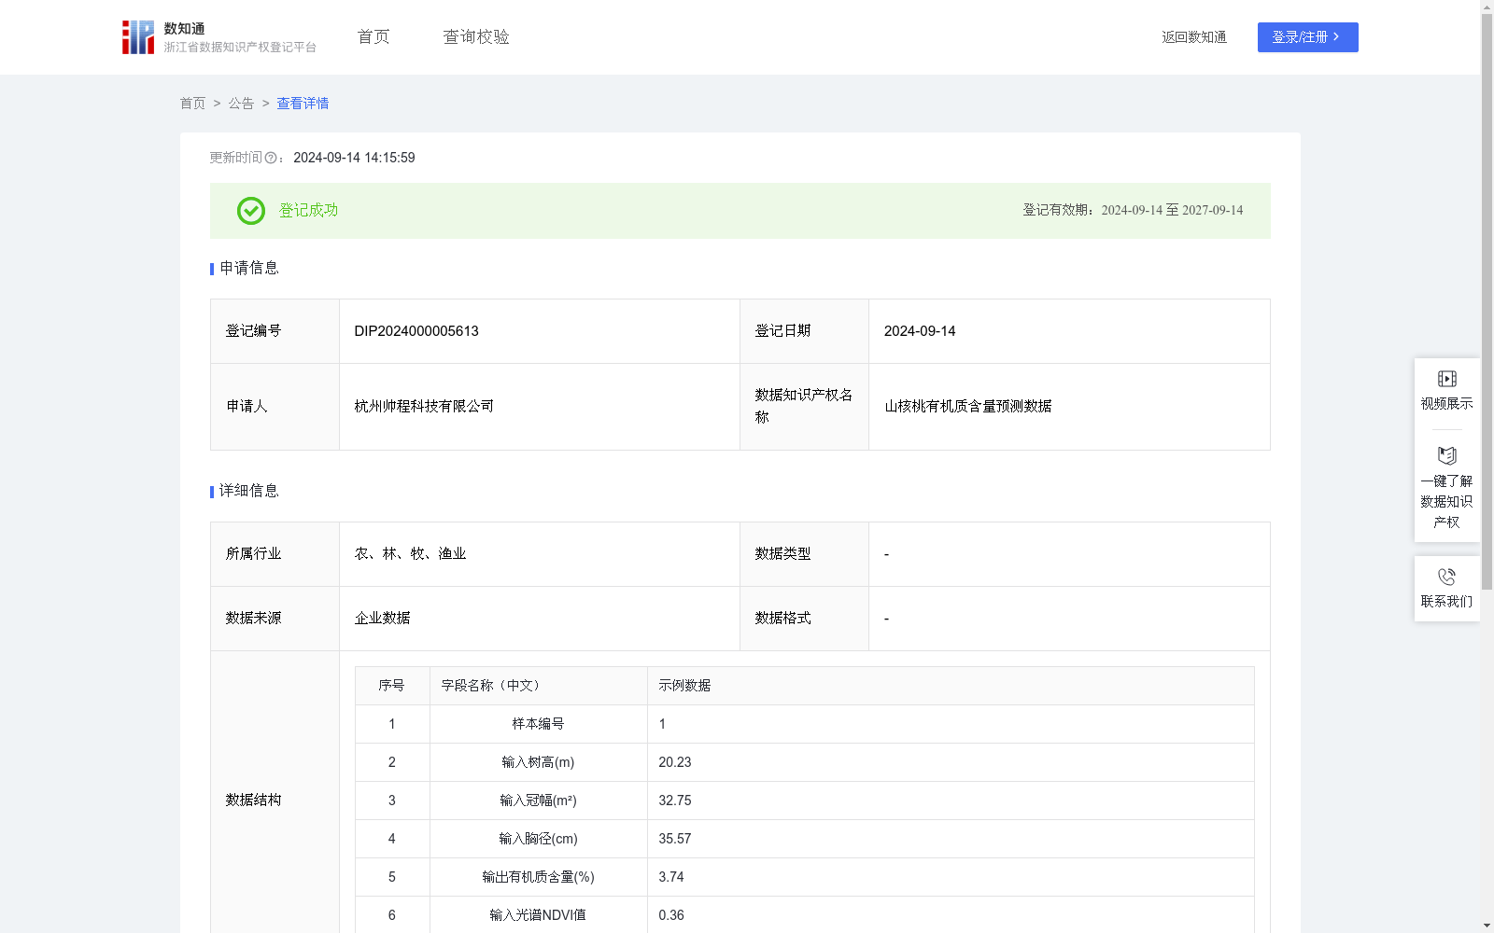Click scrollbar up arrow at top

click(1487, 7)
